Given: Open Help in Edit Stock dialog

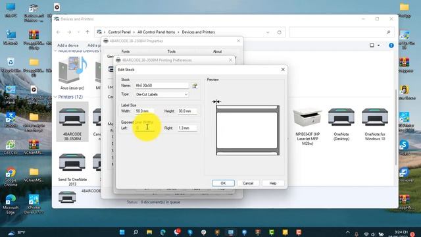Looking at the screenshot, I should pos(273,183).
